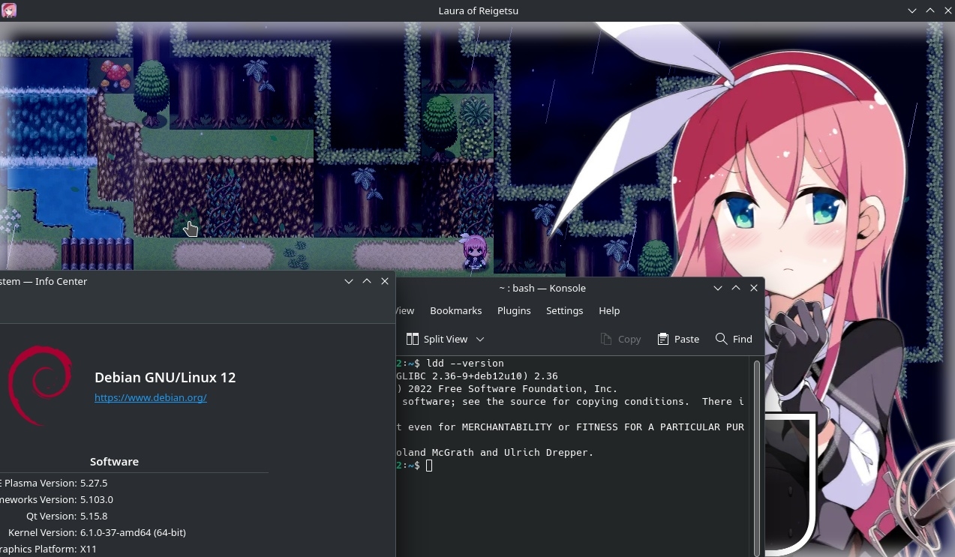Image resolution: width=955 pixels, height=557 pixels.
Task: Click the Split View layout icon
Action: 412,339
